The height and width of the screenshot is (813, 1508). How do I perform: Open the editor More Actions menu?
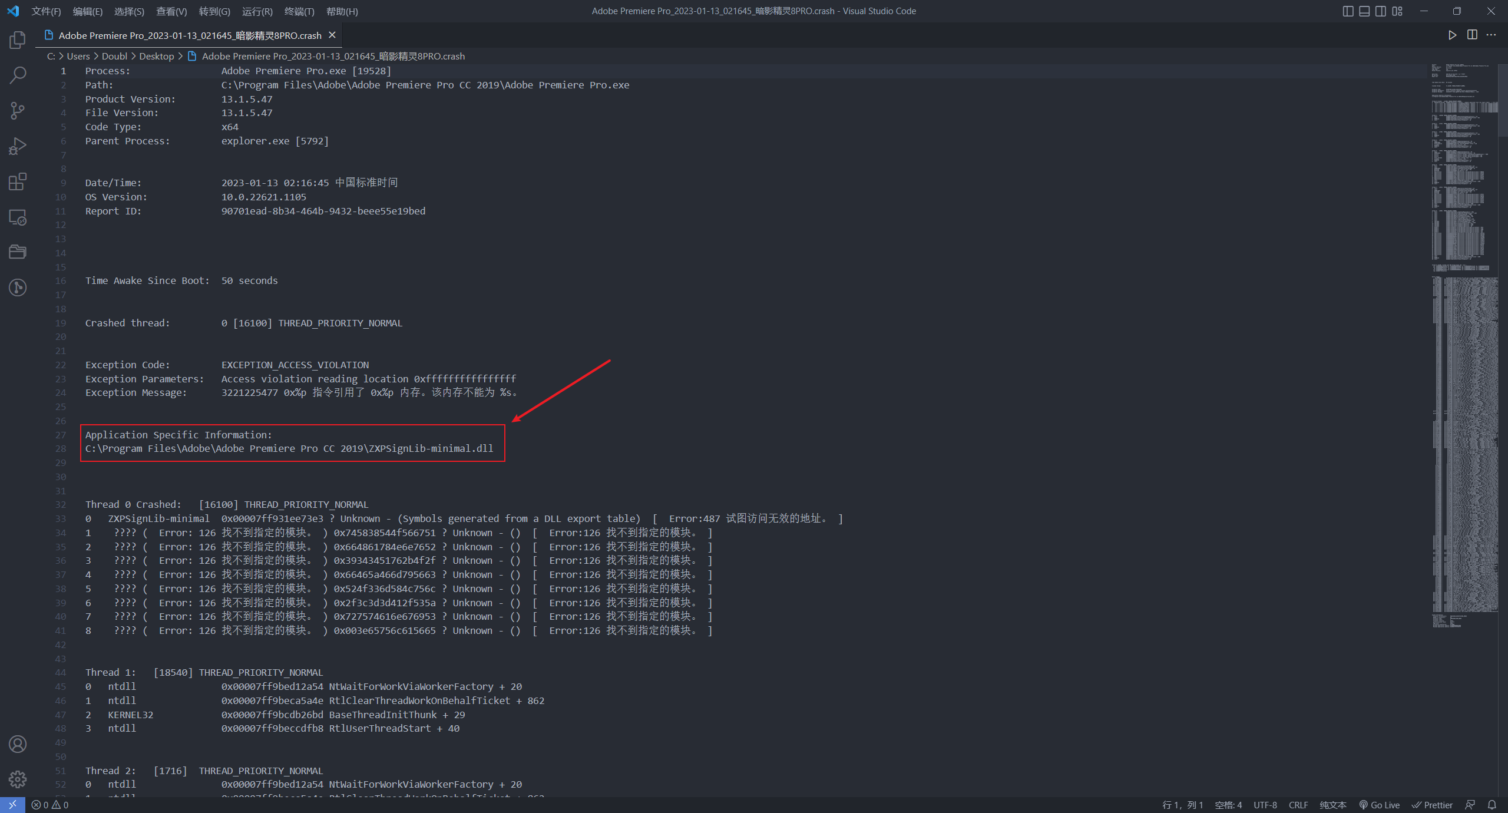click(1491, 35)
